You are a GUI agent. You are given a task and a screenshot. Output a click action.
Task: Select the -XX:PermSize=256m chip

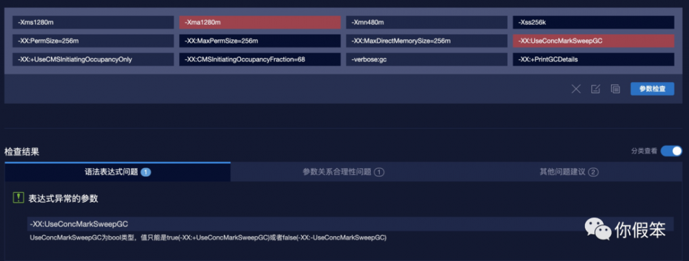coord(94,41)
